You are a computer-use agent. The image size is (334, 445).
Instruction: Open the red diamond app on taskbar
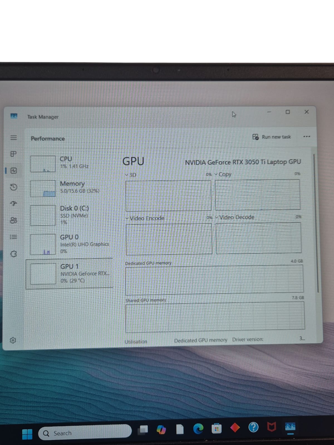pyautogui.click(x=235, y=427)
